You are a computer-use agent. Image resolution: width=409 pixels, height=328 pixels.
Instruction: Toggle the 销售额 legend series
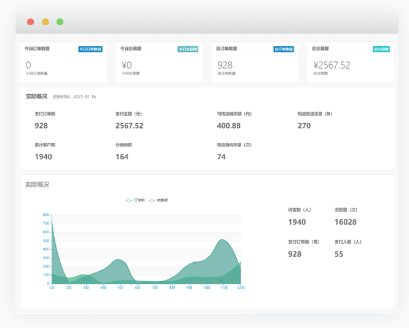coord(158,201)
